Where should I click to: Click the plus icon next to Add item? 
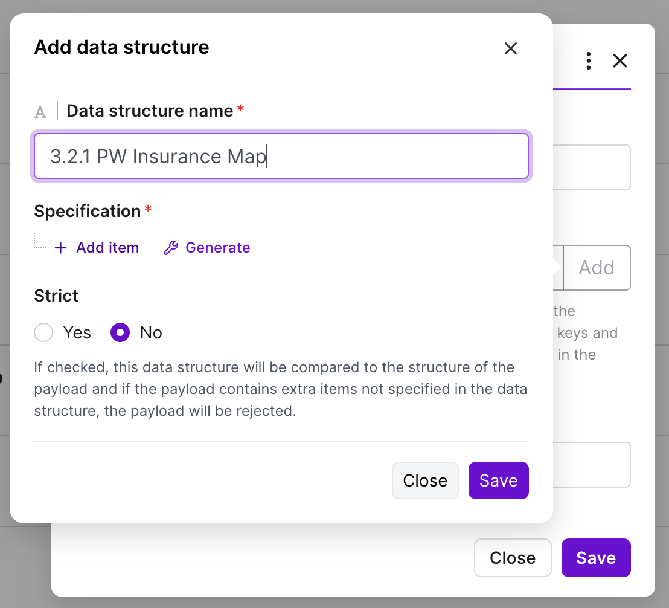(x=60, y=248)
